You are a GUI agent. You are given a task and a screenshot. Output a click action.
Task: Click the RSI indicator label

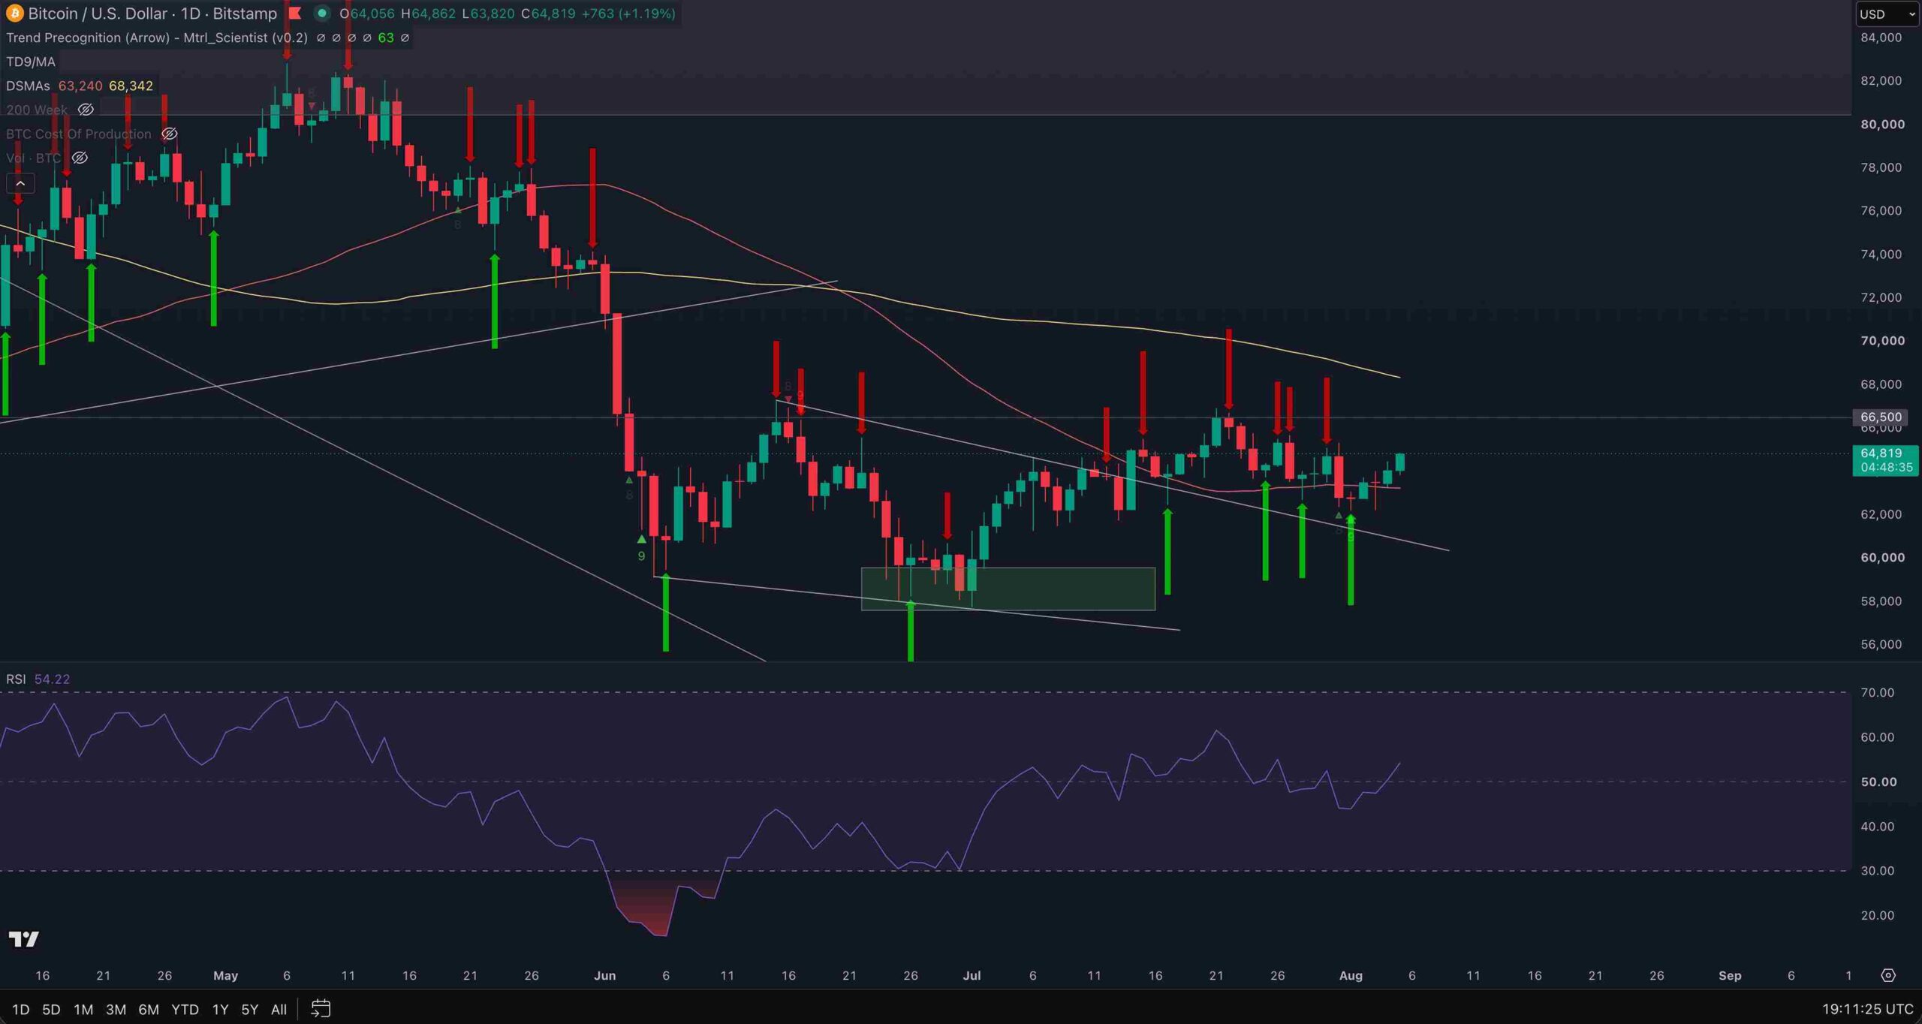(16, 679)
